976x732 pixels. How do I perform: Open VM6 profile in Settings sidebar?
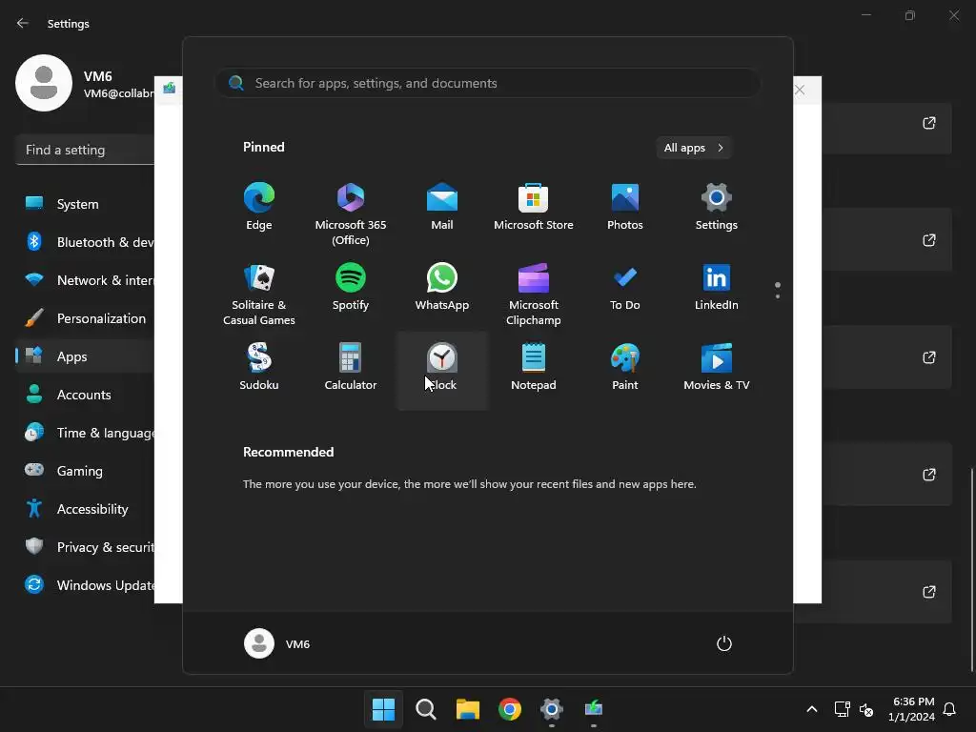click(x=85, y=84)
